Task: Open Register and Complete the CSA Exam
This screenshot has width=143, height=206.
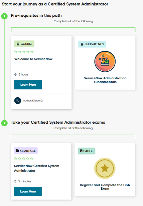Action: (105, 187)
